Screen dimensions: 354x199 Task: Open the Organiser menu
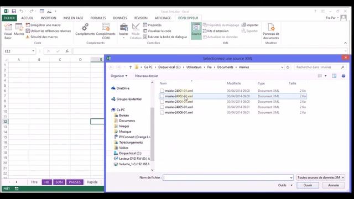119,76
